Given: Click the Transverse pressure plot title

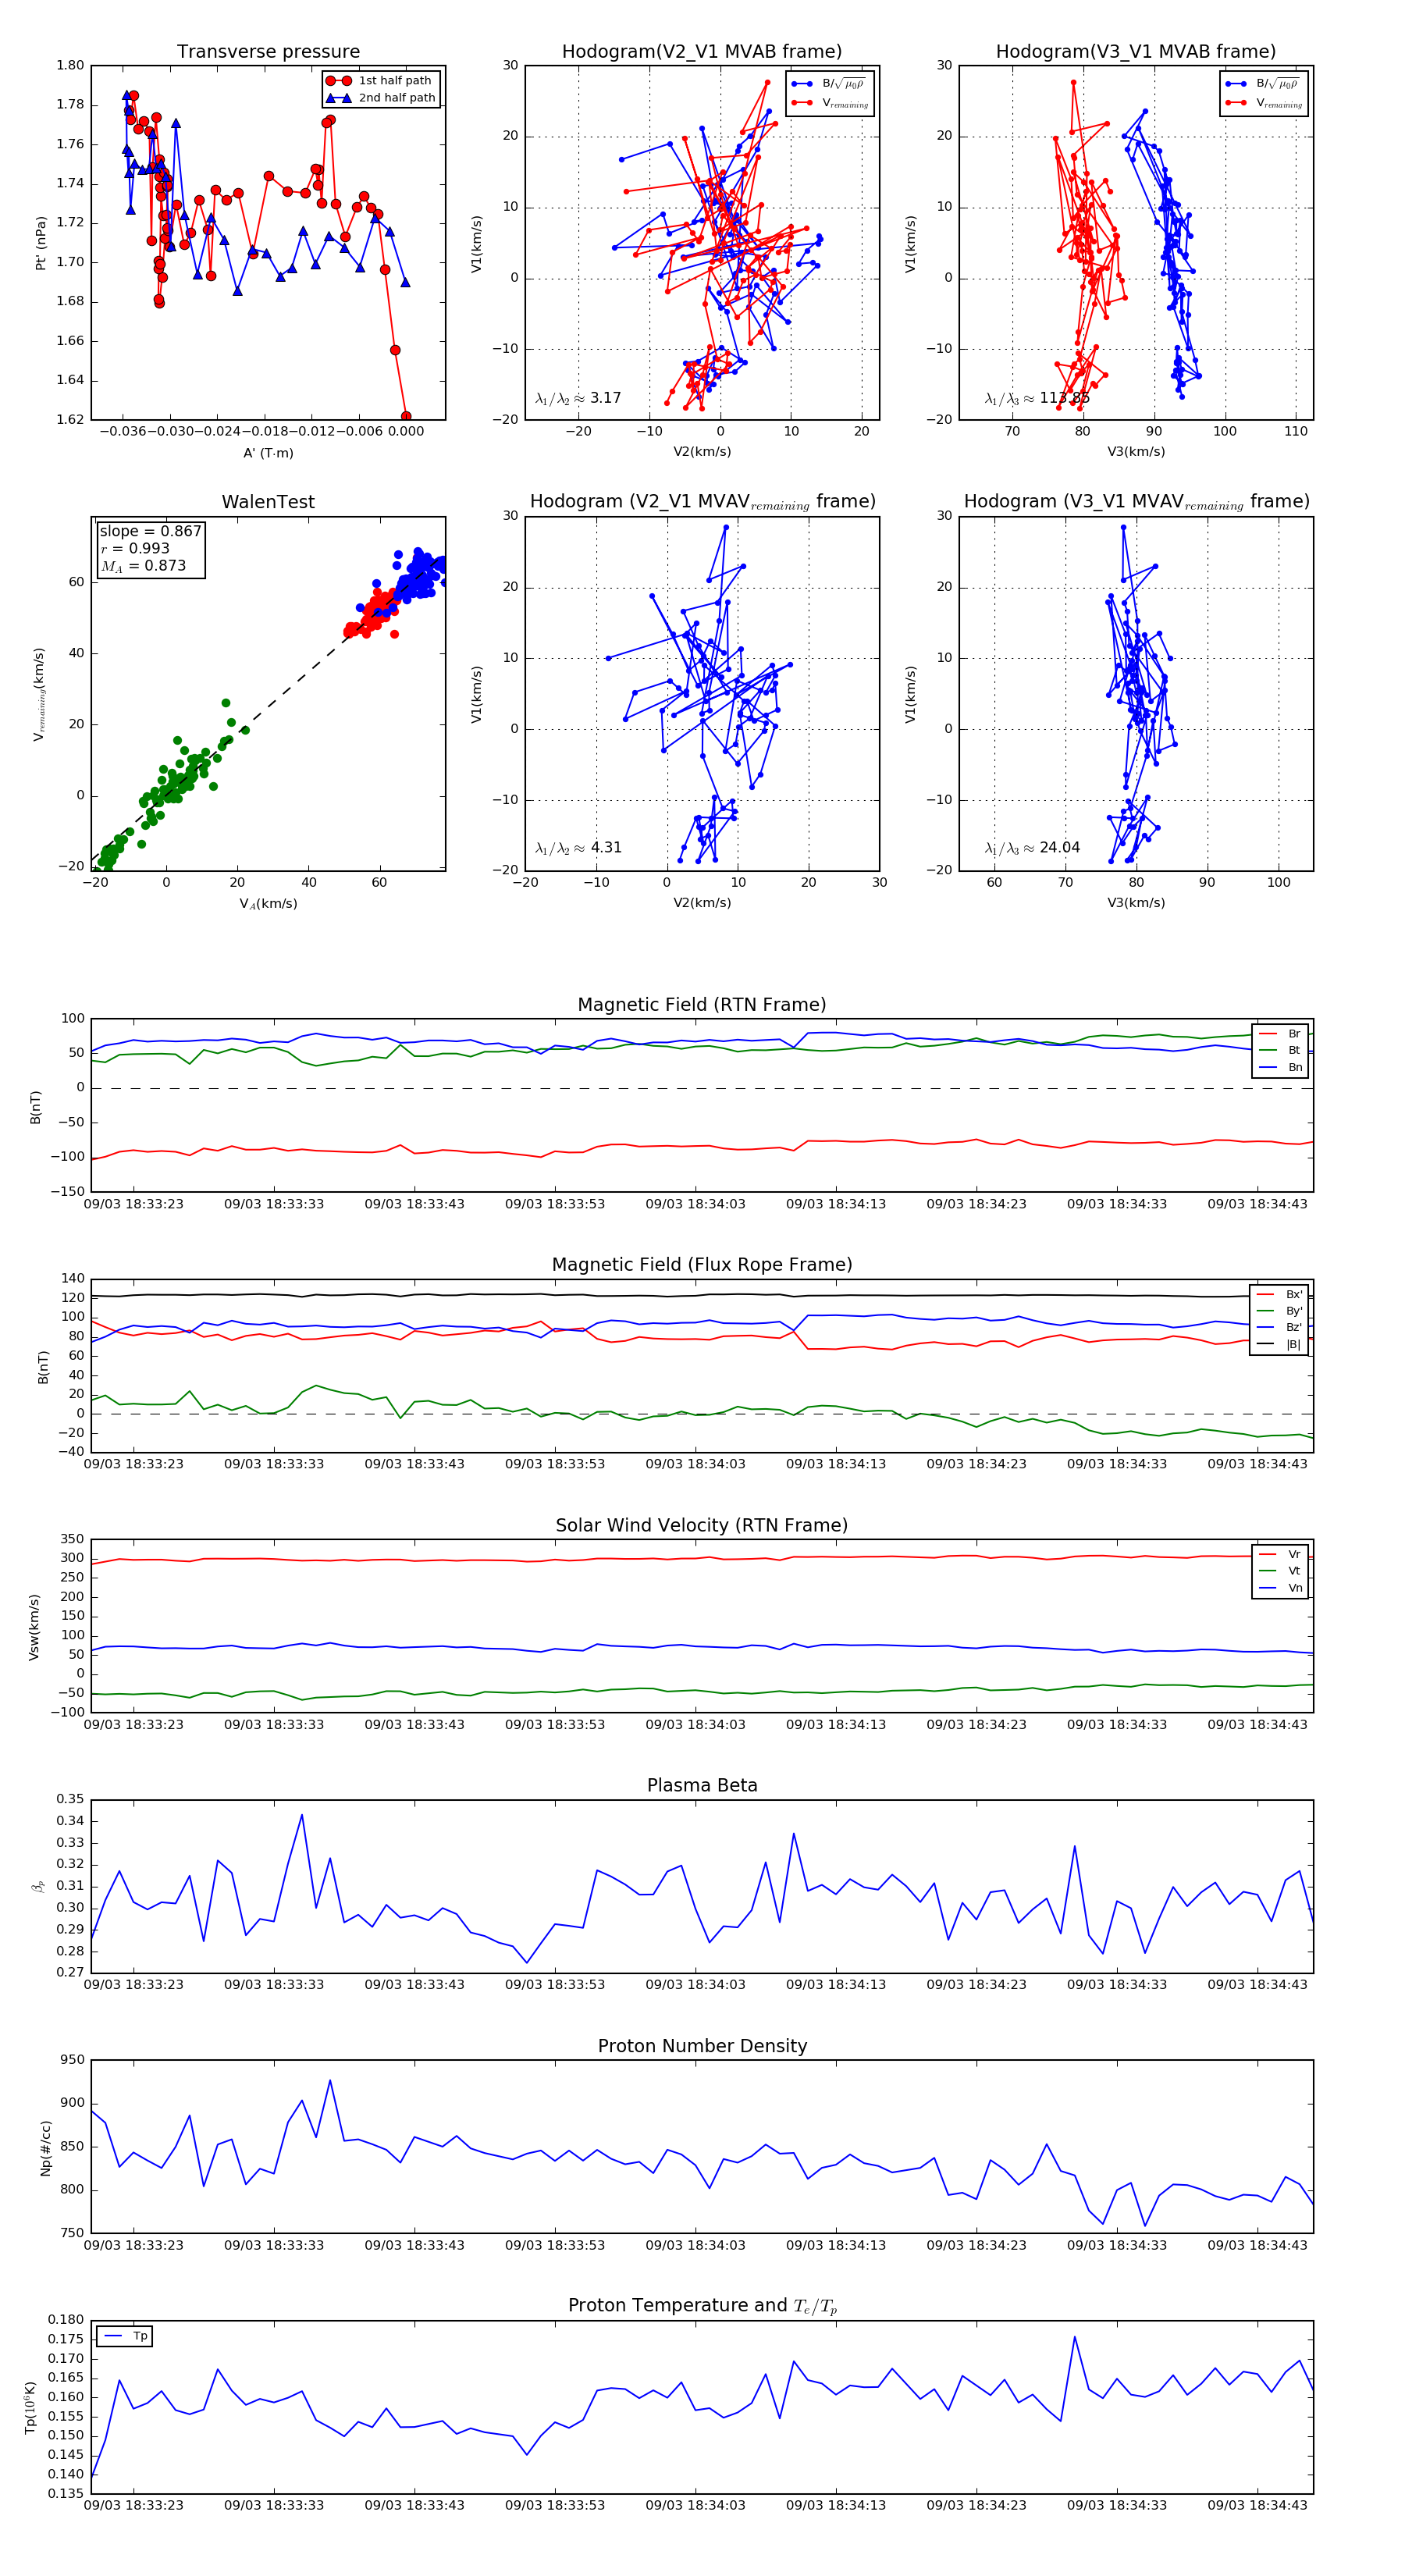Looking at the screenshot, I should (268, 52).
